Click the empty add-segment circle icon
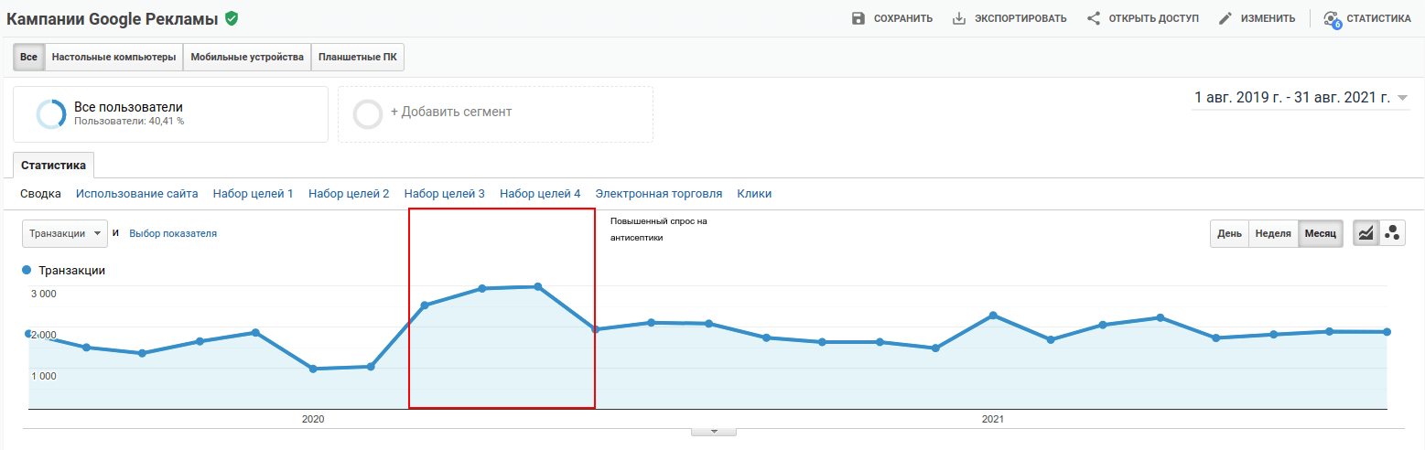The image size is (1425, 450). (368, 114)
